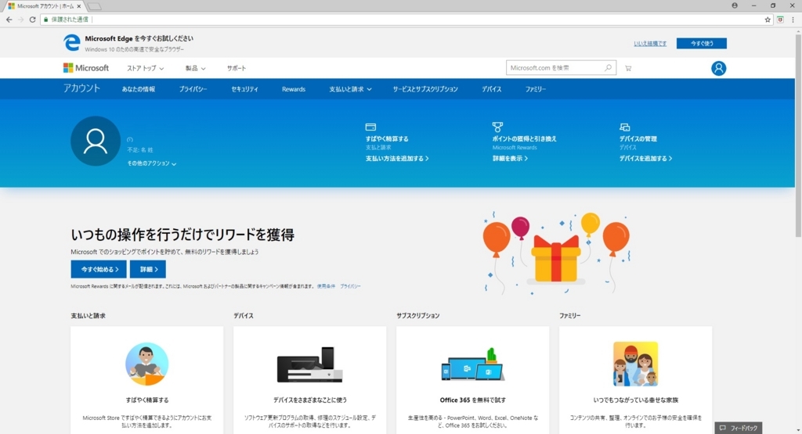Click the credit card icon above すばやく精算する
802x434 pixels.
(x=370, y=127)
